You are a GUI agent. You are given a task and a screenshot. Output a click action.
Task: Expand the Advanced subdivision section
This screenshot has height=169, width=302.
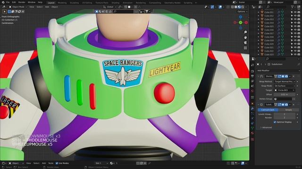(x=266, y=127)
